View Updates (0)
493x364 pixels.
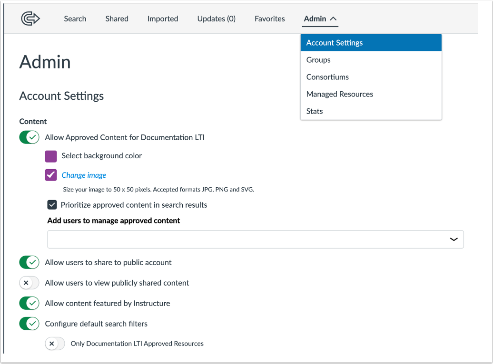(216, 19)
